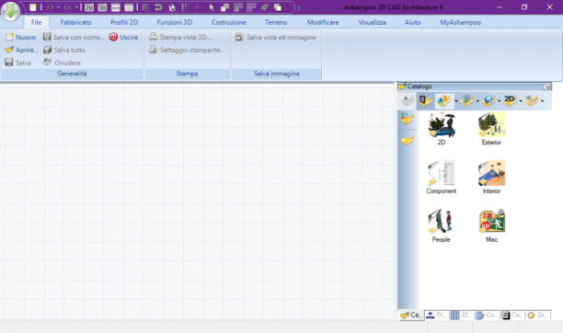Click the building catalog folder icon

point(532,101)
